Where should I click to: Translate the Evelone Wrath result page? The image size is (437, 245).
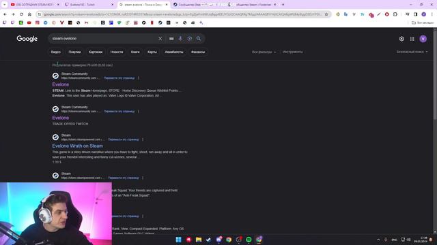[124, 140]
